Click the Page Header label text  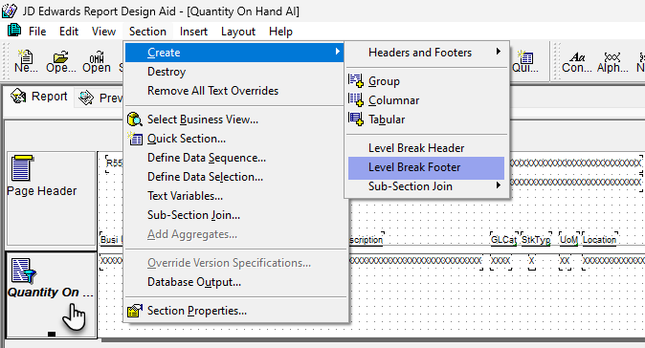(42, 191)
